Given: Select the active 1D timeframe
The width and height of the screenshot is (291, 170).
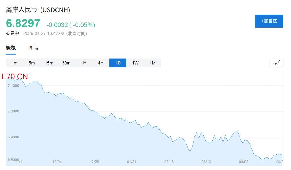Looking at the screenshot, I should (118, 63).
